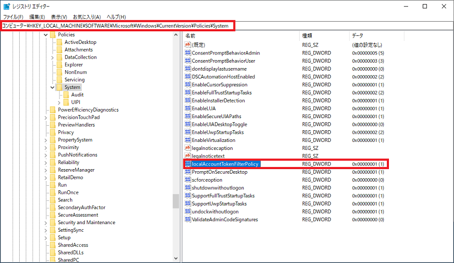Screen dimensions: 454x263
Task: Select the EnableUwpStartupTasks value
Action: coord(218,132)
